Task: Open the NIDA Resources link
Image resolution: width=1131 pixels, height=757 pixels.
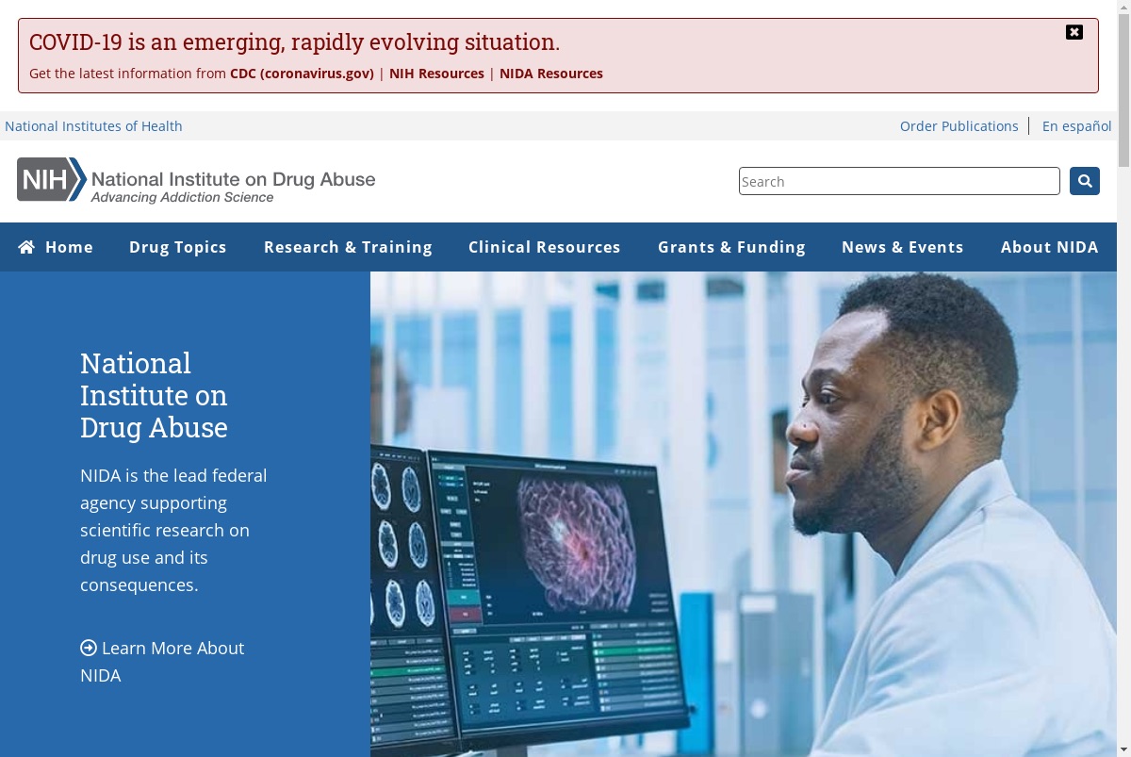Action: [551, 74]
